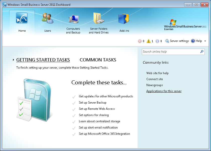Screen dimensions: 211x151
Task: Switch to the Common Tasks tab
Action: click(98, 60)
